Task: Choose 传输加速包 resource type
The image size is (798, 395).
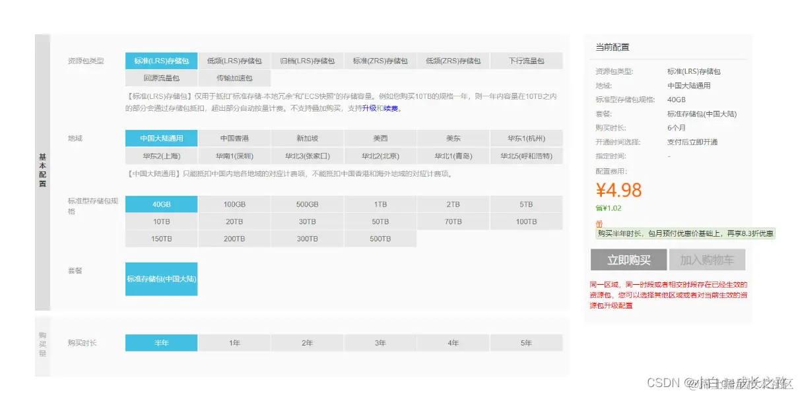Action: pos(234,78)
